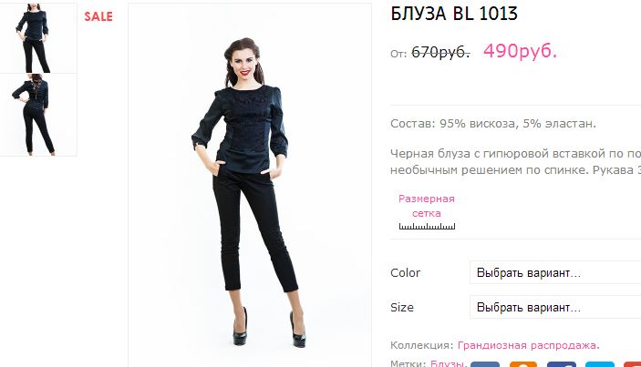
Task: Open the Размерная сетка size chart link
Action: [x=427, y=206]
